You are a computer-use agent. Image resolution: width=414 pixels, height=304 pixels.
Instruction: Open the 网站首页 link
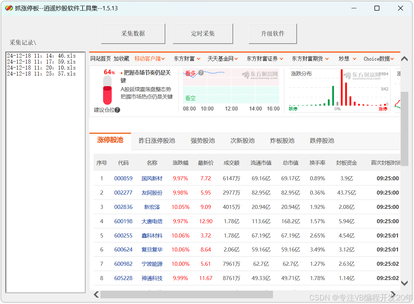point(101,59)
